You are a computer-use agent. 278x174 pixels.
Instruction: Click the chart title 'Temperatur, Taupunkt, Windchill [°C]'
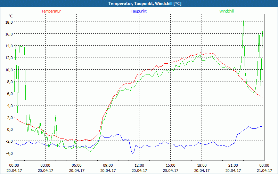[145, 3]
